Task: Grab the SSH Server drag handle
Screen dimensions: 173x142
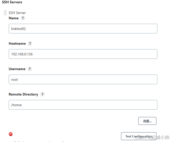Action: click(5, 13)
